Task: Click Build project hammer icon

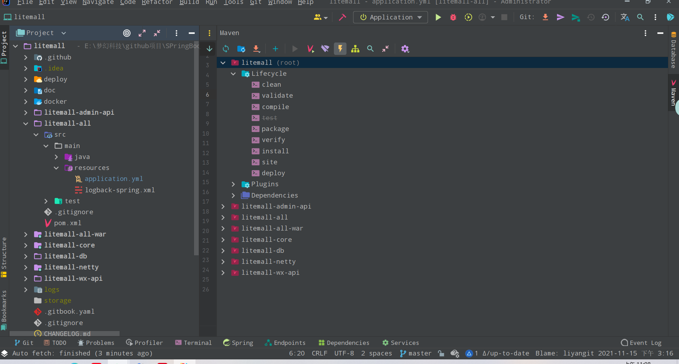Action: [x=342, y=17]
